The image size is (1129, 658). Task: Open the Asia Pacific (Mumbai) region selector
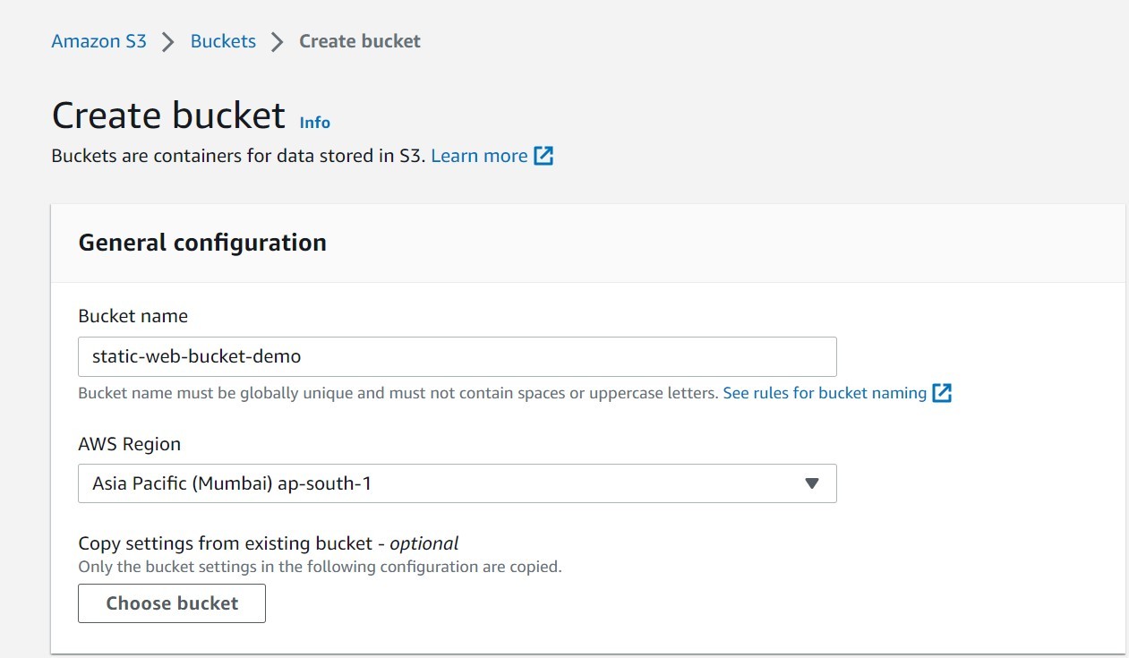click(x=458, y=483)
